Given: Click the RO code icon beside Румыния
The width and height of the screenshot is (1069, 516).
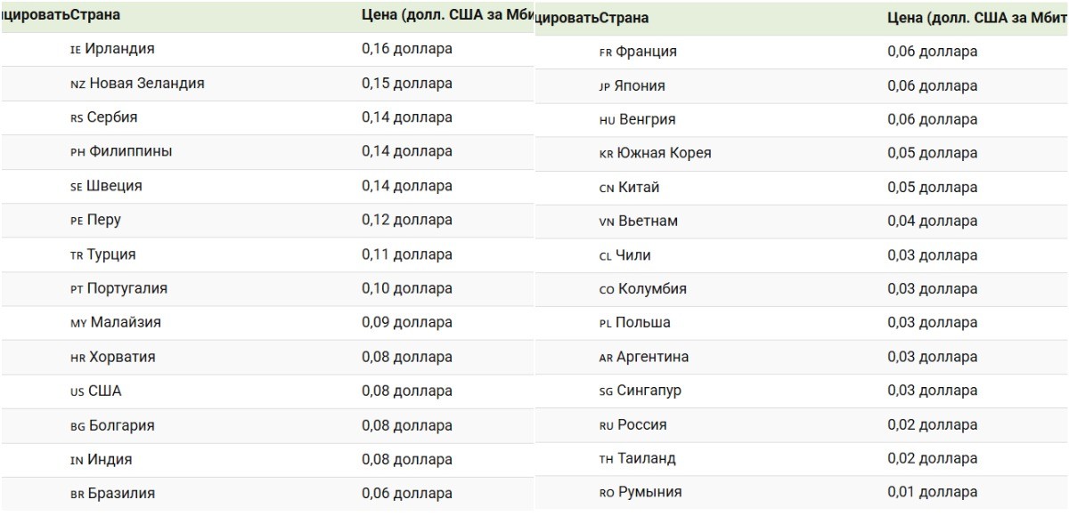Looking at the screenshot, I should click(607, 493).
